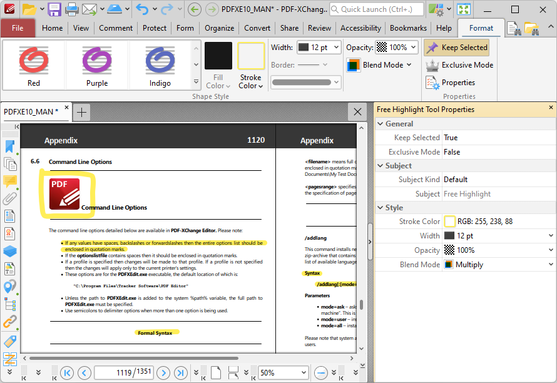Click the Print icon in the title bar
Viewport: 557px width, 383px height.
[x=71, y=9]
